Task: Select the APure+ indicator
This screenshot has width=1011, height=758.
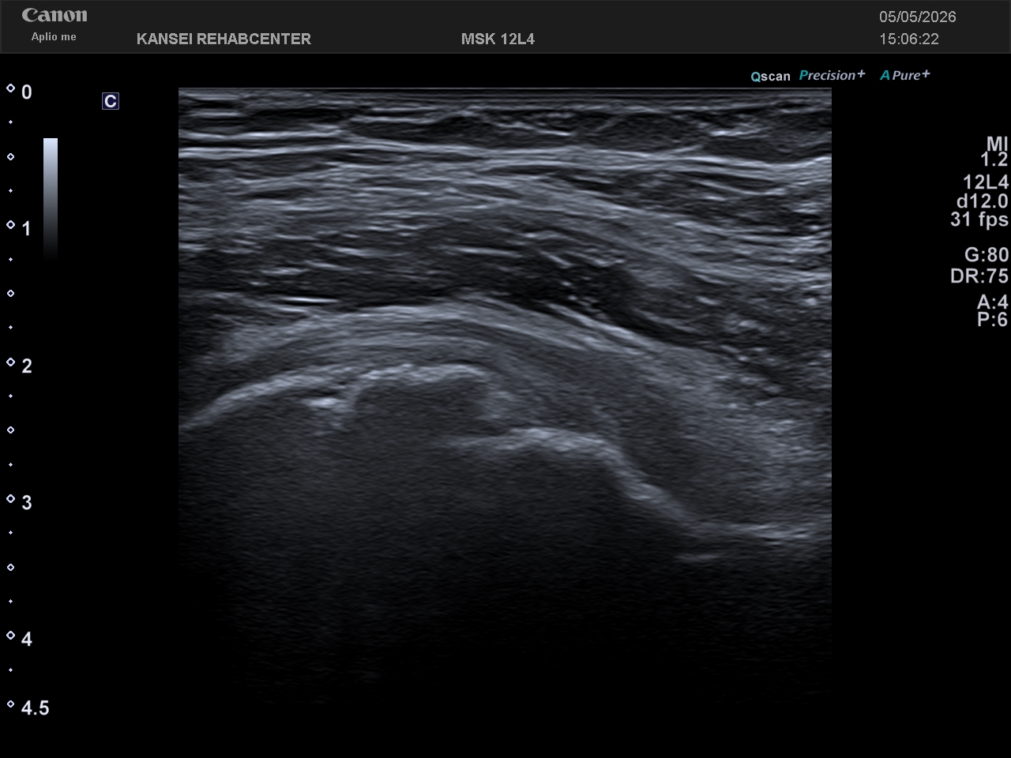Action: [x=905, y=75]
